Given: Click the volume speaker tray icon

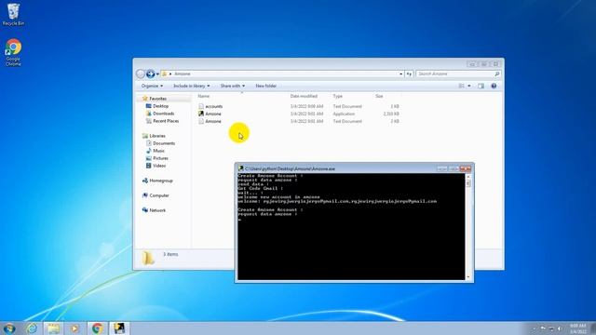Looking at the screenshot, I should click(x=560, y=328).
